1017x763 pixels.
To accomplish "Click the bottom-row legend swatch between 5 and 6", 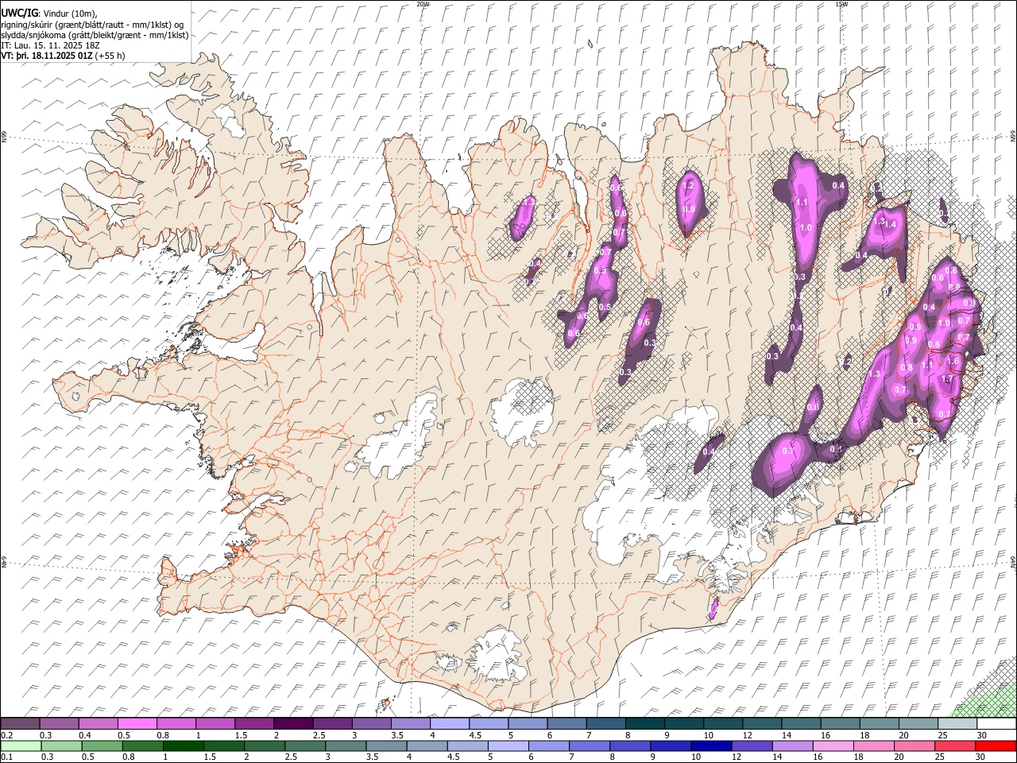I will [508, 746].
